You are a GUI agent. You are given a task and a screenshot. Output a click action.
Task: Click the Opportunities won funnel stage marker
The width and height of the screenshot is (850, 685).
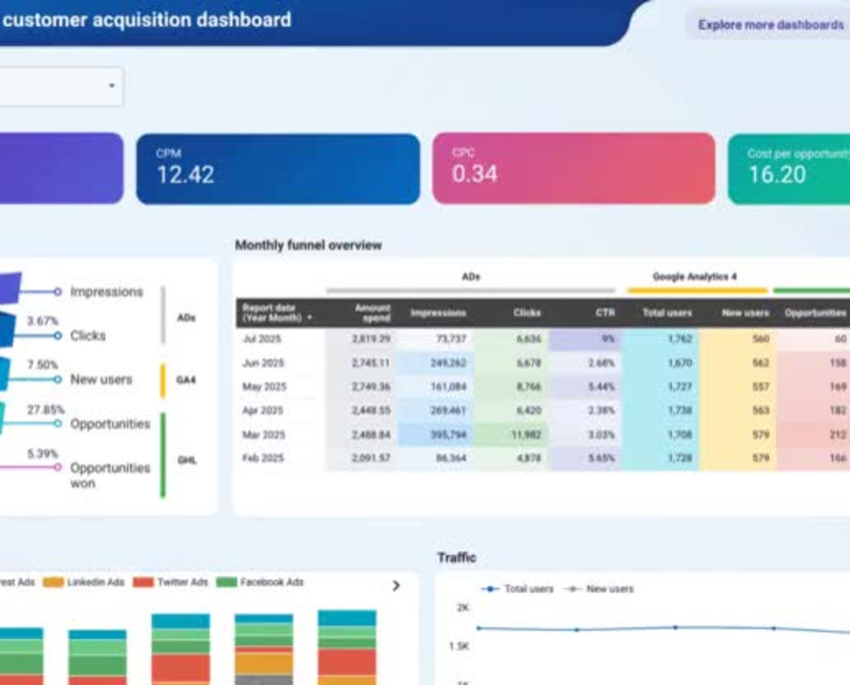58,467
